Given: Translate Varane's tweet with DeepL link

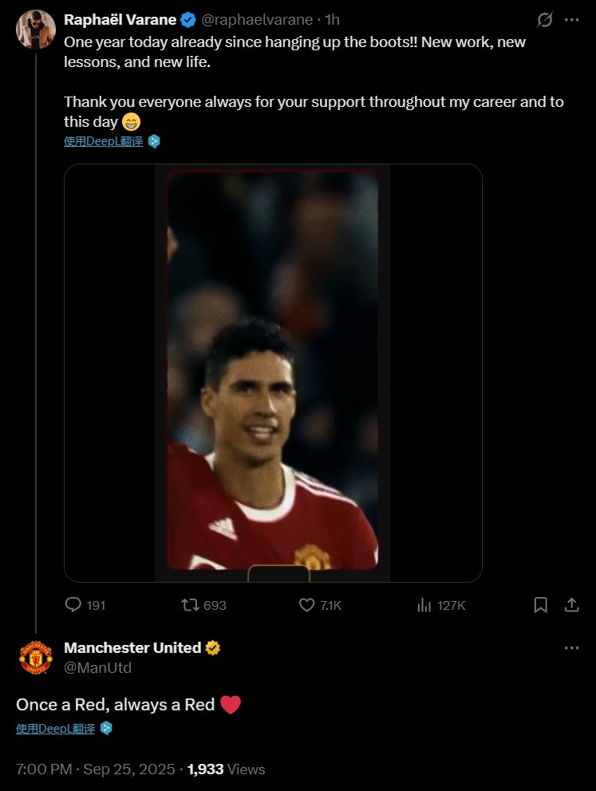Looking at the screenshot, I should pyautogui.click(x=104, y=141).
